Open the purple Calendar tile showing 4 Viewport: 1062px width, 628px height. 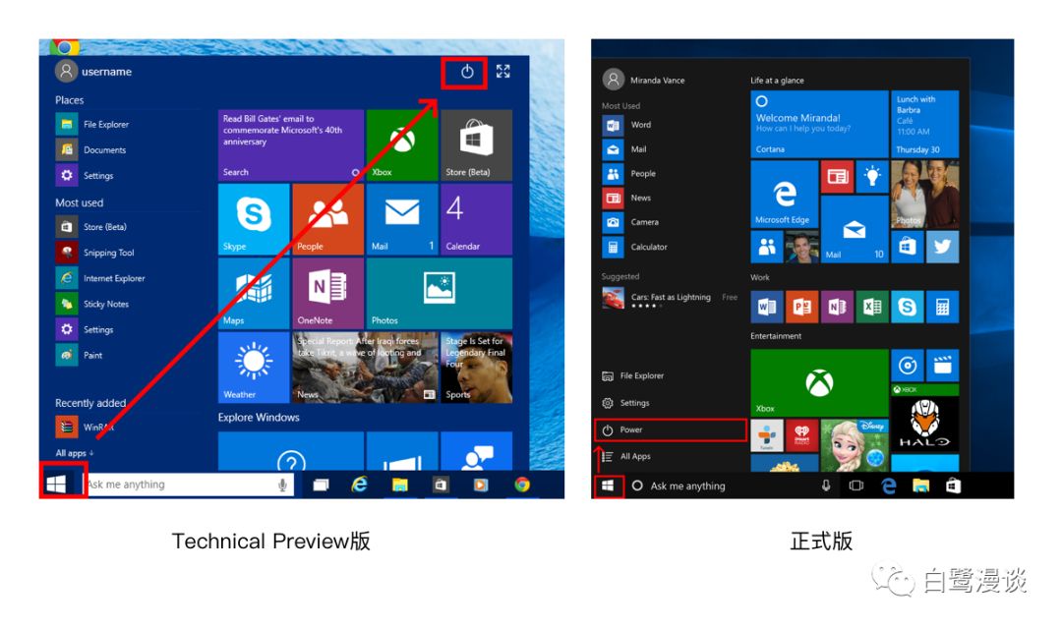pyautogui.click(x=476, y=219)
